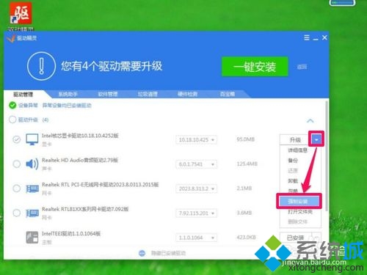367x275 pixels.
Task: Click 您有4个驱动需要升级 headline text
Action: click(x=112, y=66)
